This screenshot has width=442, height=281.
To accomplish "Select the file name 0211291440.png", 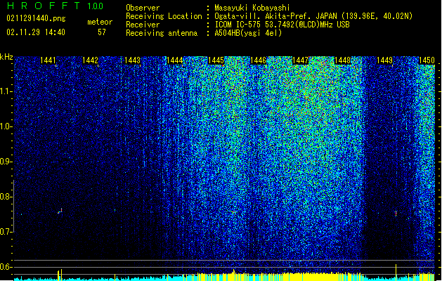I will 36,18.
